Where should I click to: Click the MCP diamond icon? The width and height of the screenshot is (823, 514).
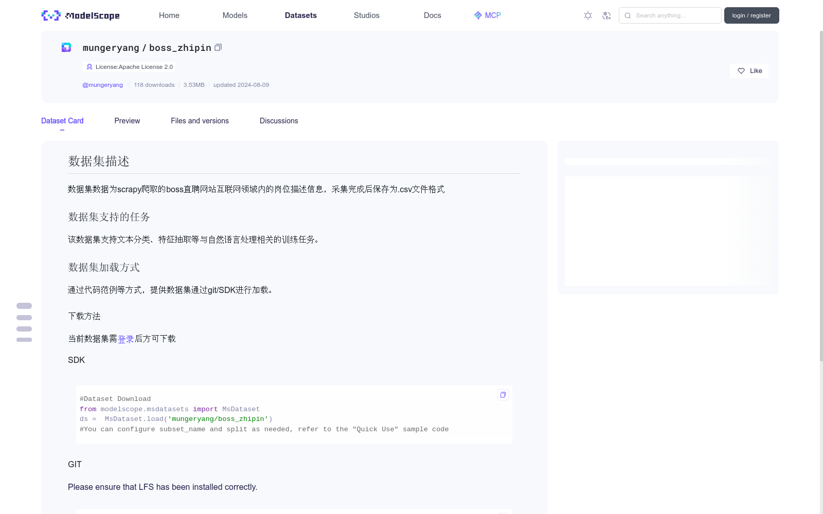pyautogui.click(x=478, y=15)
